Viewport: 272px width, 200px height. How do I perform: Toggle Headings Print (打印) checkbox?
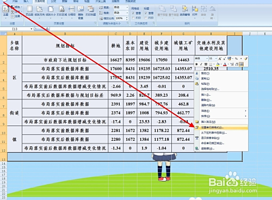[146, 18]
